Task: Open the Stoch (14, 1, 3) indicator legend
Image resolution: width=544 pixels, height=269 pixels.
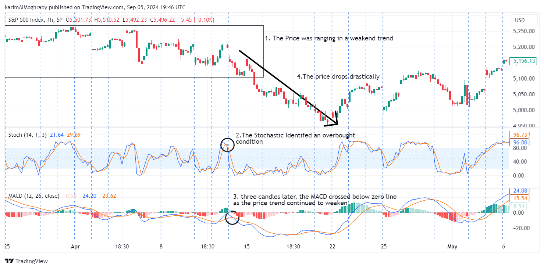Action: coord(27,135)
